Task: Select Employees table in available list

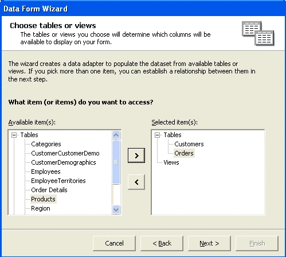Action: point(46,172)
